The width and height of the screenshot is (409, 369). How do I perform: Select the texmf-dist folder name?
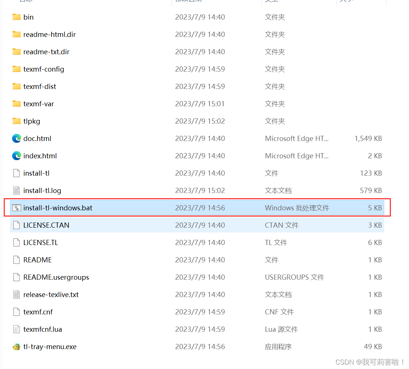(x=40, y=86)
